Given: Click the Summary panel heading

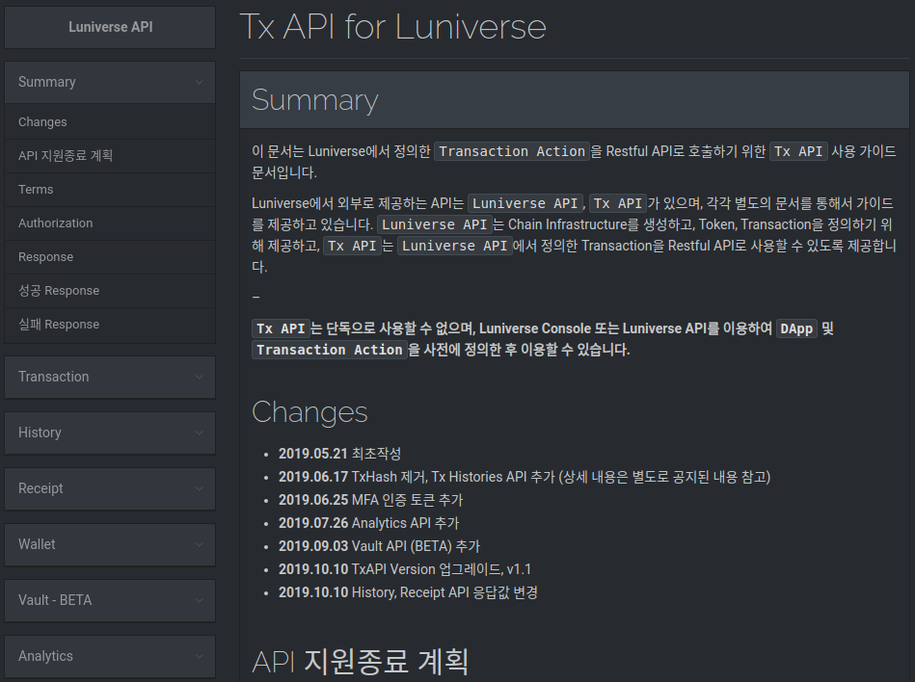Looking at the screenshot, I should (x=315, y=100).
